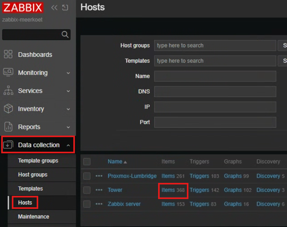Click the Port filter field
This screenshot has width=287, height=227.
point(215,122)
